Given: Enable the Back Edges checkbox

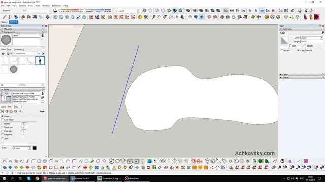Looking at the screenshot, I should pyautogui.click(x=3, y=120).
